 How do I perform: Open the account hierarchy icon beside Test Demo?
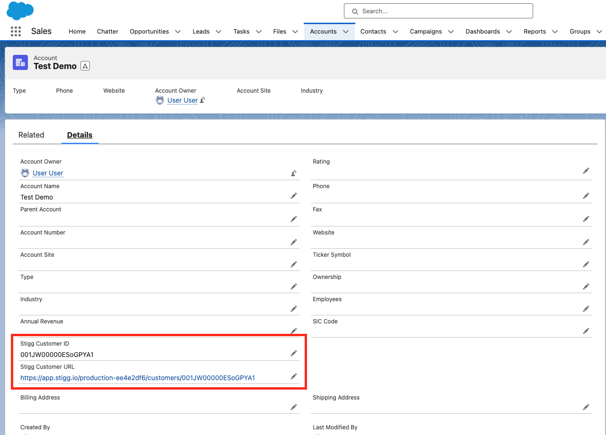click(x=85, y=66)
